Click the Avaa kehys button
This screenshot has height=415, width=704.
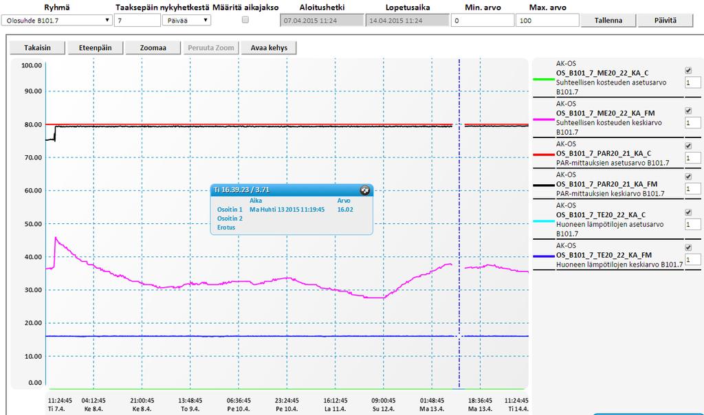coord(269,47)
